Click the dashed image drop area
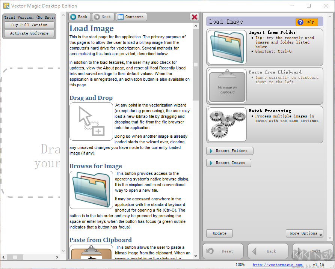 30,132
